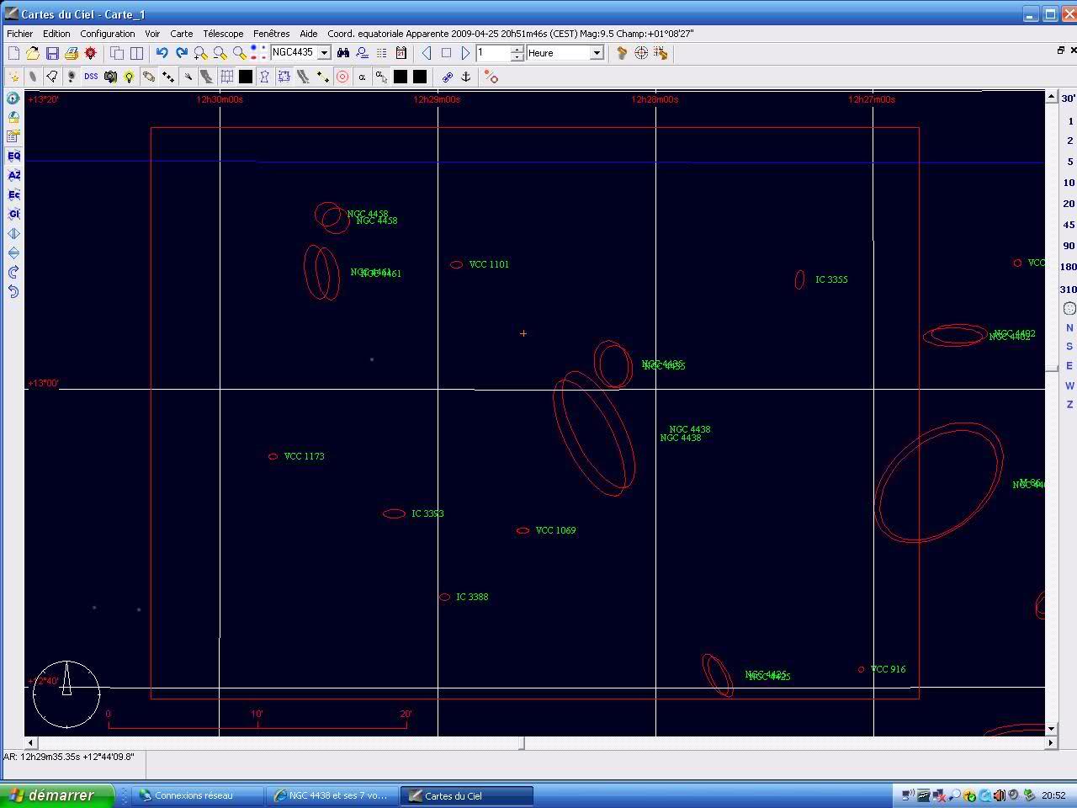Step time backward with the left arrow
The width and height of the screenshot is (1077, 808).
click(x=427, y=53)
